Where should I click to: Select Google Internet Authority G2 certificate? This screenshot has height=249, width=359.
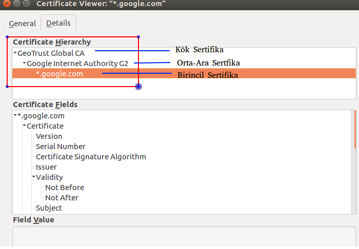click(77, 64)
